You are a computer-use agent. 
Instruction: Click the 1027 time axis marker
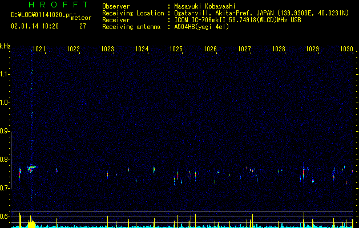[244, 49]
